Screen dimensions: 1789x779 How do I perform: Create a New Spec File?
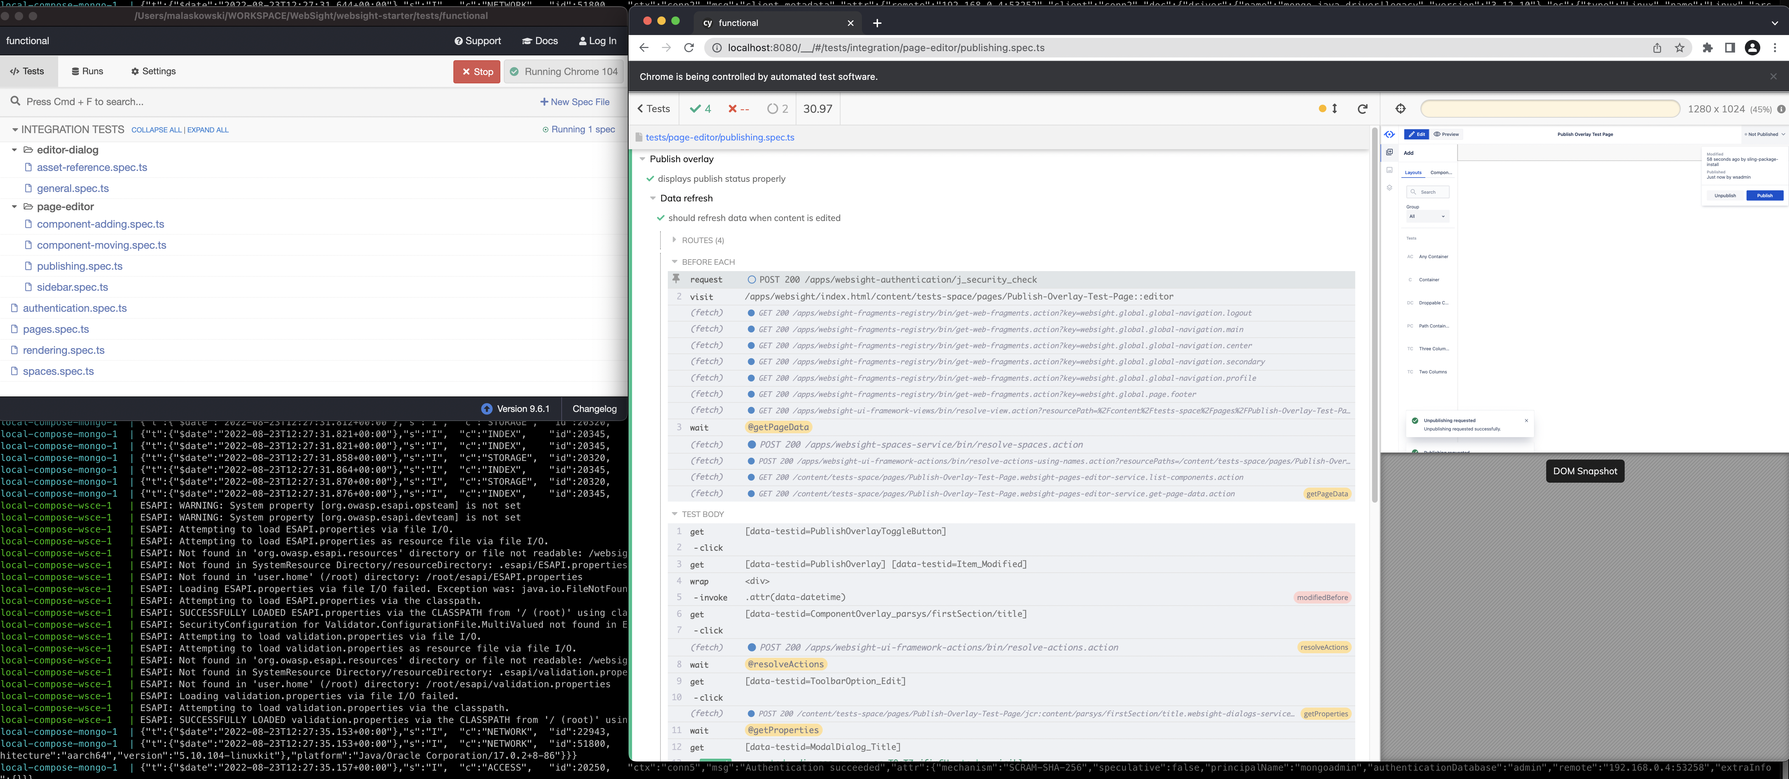(x=575, y=102)
